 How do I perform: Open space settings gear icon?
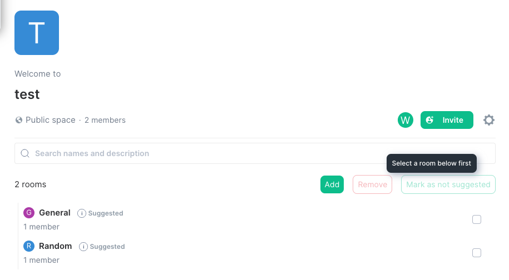pos(488,120)
